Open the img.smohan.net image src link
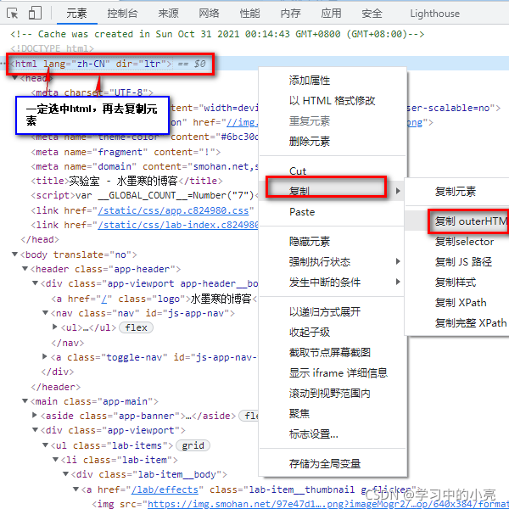Image resolution: width=509 pixels, height=509 pixels. 327,504
